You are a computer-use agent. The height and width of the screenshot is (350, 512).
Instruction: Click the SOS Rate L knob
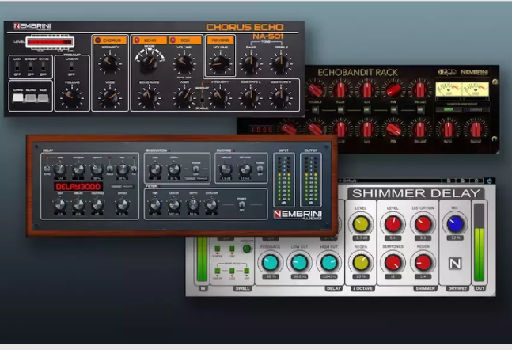(250, 97)
